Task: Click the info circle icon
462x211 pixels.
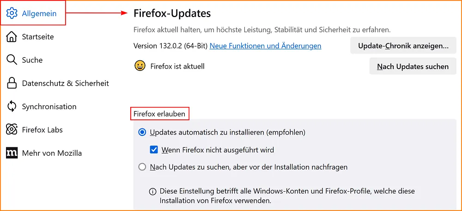Action: click(x=152, y=191)
